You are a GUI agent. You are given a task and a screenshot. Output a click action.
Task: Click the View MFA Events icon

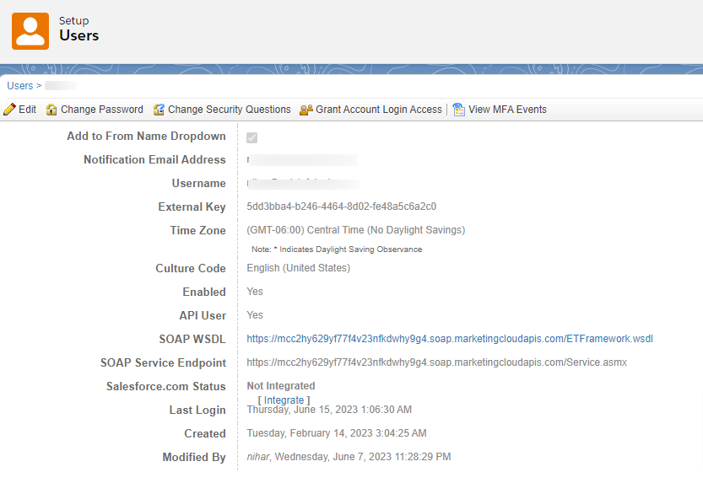click(458, 110)
